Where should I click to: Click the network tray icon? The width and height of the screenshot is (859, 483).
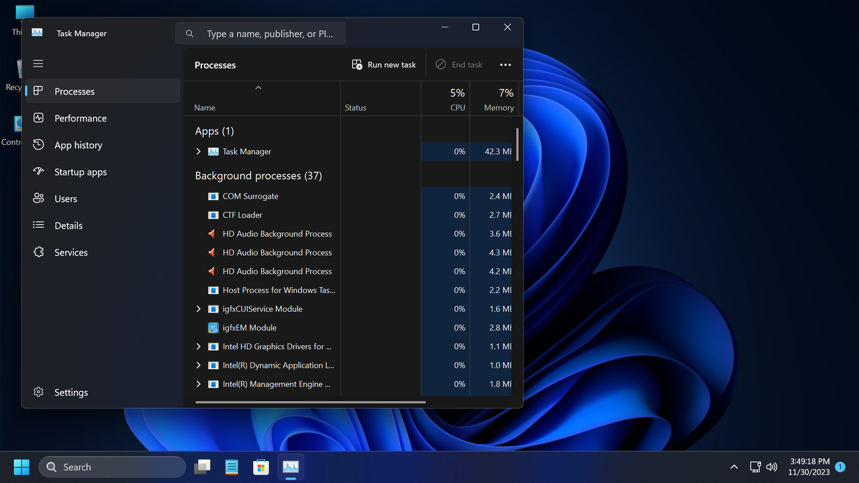click(x=755, y=467)
